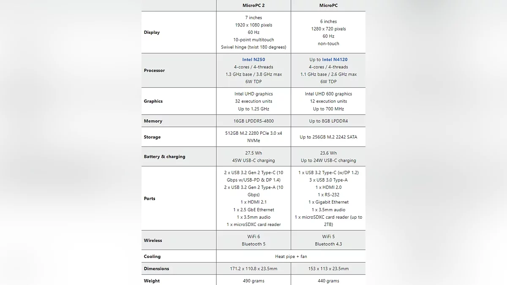Click the MicroPC column header
This screenshot has height=285, width=507.
328,5
